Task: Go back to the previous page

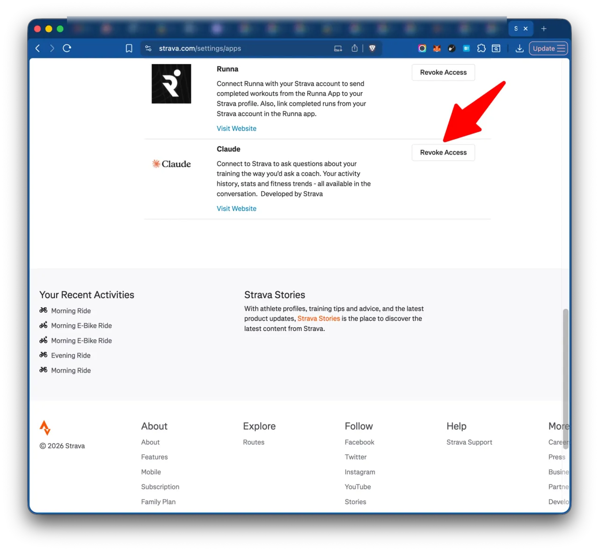Action: pos(38,48)
